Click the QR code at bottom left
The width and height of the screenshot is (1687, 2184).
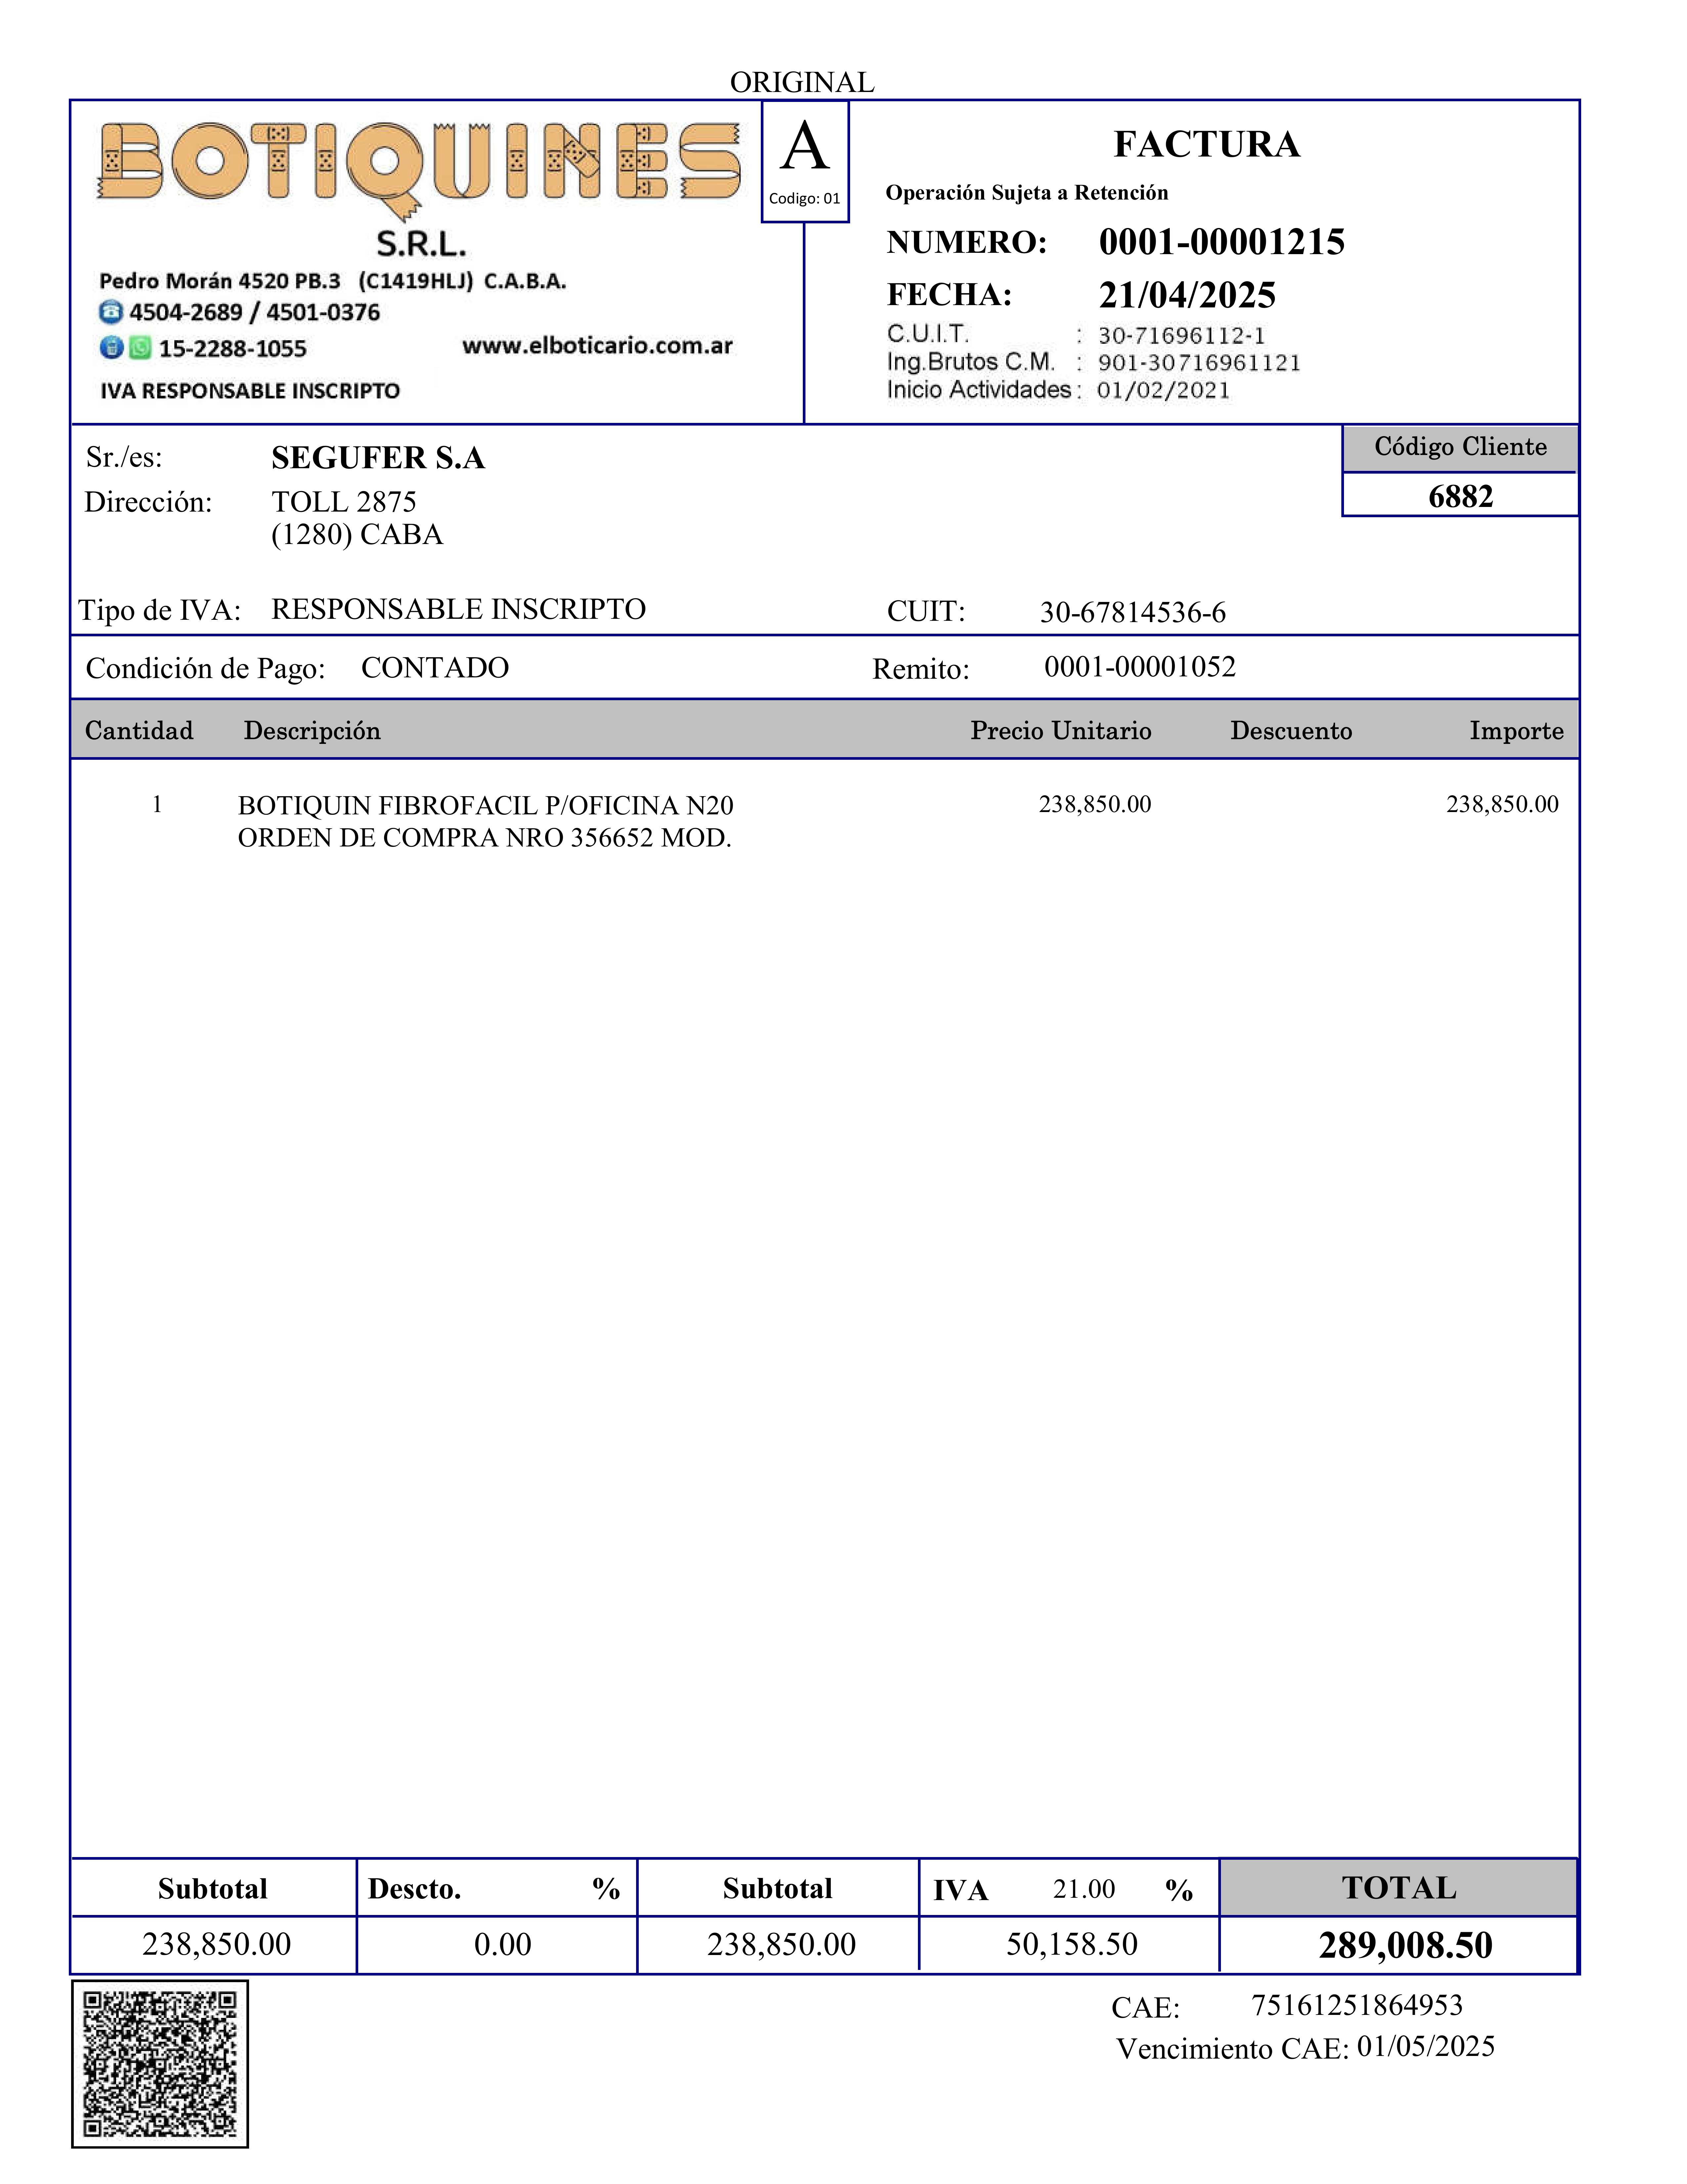pos(160,2064)
